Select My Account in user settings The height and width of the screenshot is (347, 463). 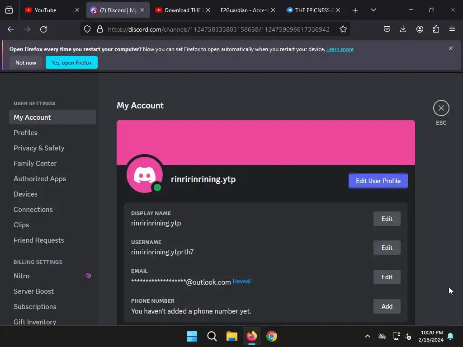pos(52,117)
